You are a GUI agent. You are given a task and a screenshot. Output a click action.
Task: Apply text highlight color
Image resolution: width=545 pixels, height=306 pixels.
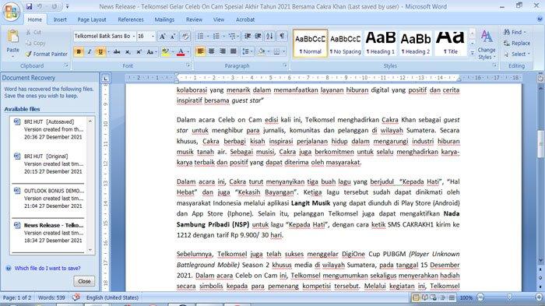[x=165, y=52]
